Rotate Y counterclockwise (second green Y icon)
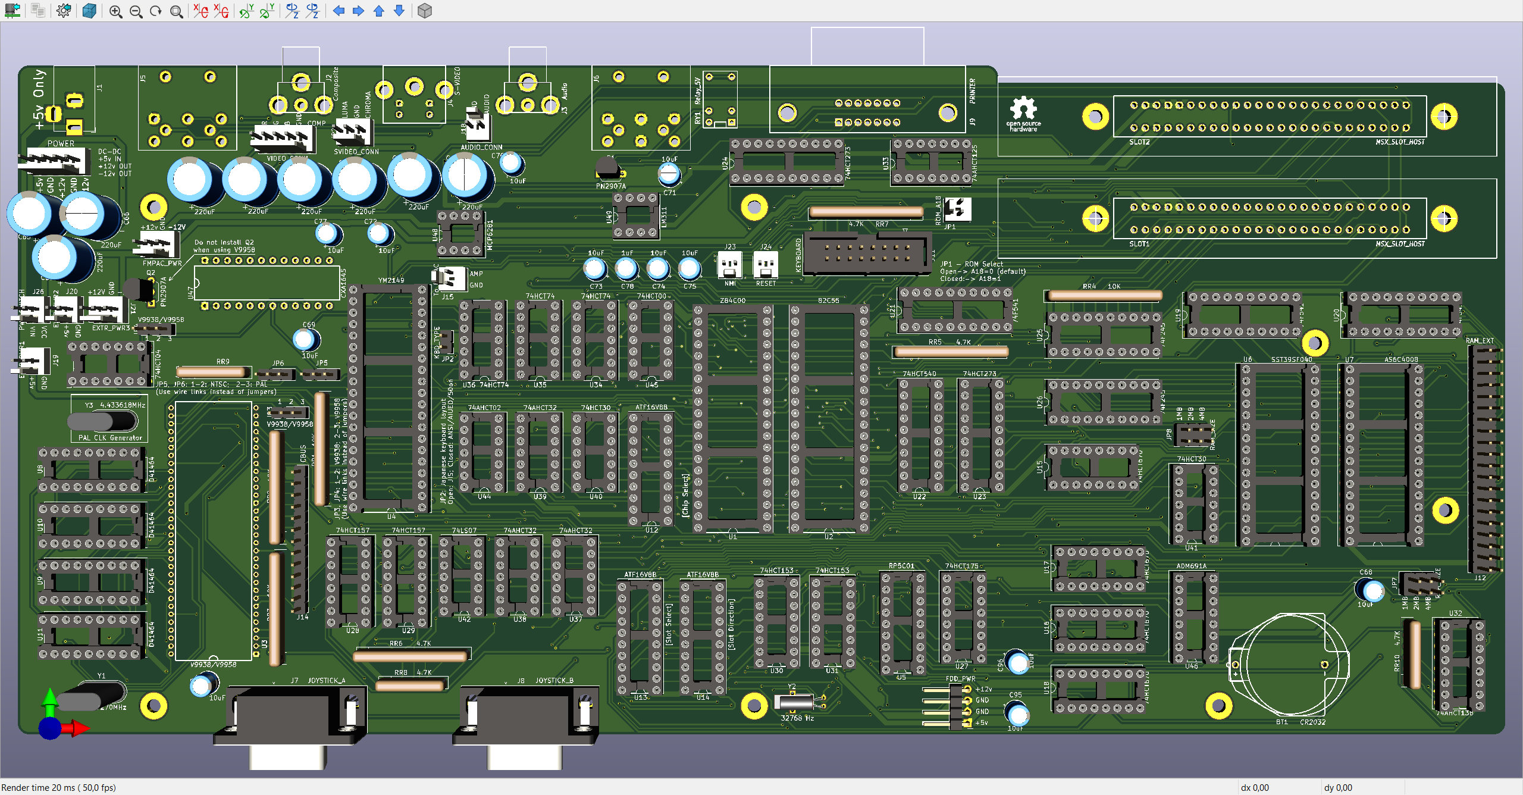Viewport: 1523px width, 795px height. 267,11
